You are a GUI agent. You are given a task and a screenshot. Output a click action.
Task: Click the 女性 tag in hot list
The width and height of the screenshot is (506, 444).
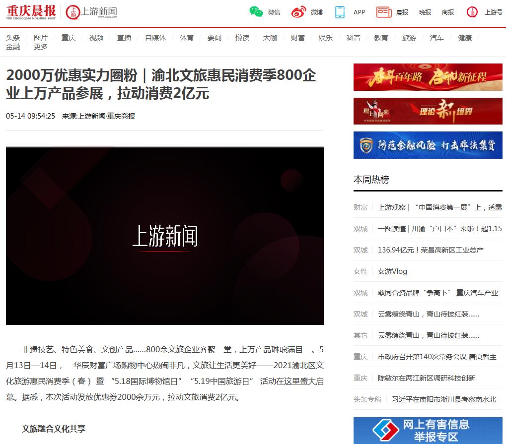(x=361, y=271)
